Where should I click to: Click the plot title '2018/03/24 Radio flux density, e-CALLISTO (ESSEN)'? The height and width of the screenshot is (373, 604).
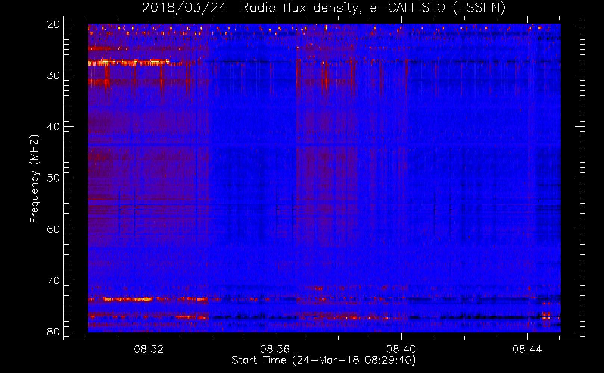[324, 7]
